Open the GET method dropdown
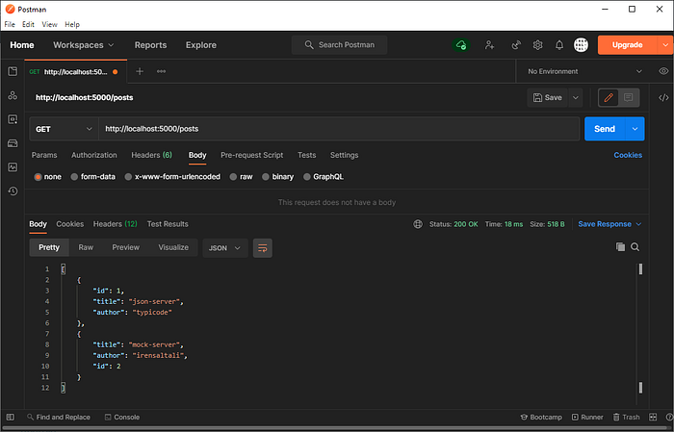The image size is (674, 432). [65, 129]
